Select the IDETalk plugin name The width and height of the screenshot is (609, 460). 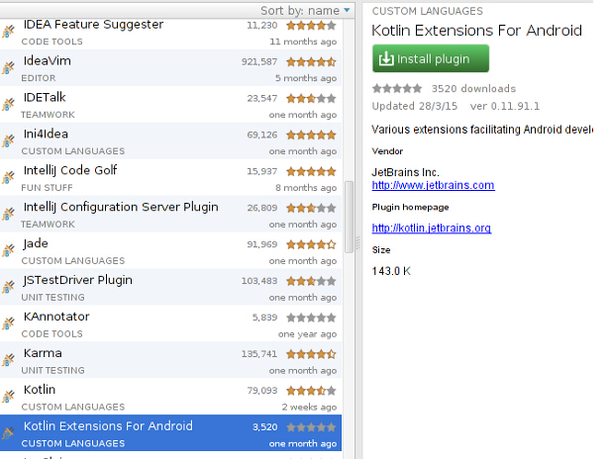tap(45, 97)
